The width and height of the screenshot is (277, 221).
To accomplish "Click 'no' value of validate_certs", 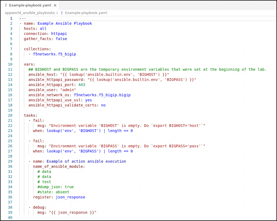I will click(x=103, y=105).
